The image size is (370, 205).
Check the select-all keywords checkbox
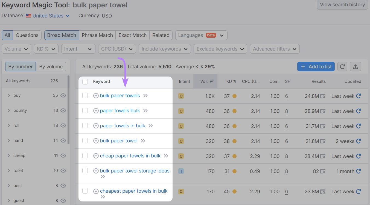tap(85, 81)
